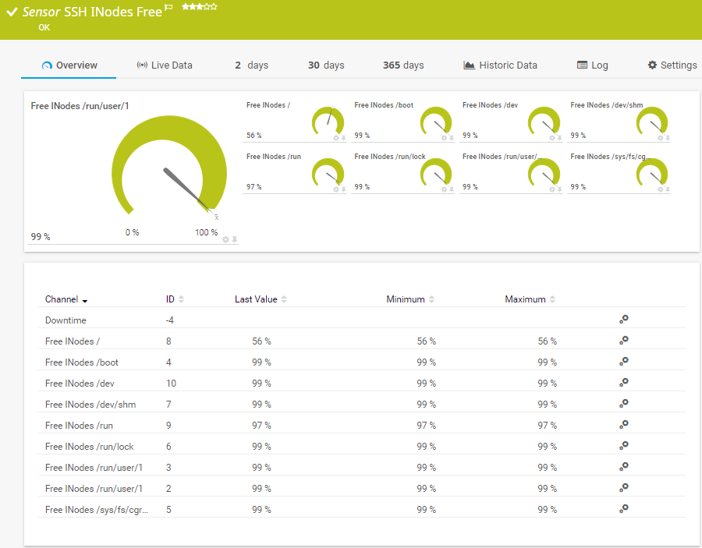Screen dimensions: 702x548
Task: Edit channel settings for the Downtime row
Action: 623,320
